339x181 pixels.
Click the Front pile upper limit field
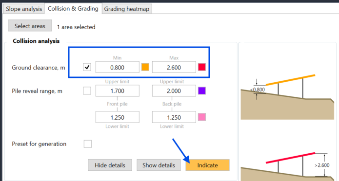[x=118, y=90]
